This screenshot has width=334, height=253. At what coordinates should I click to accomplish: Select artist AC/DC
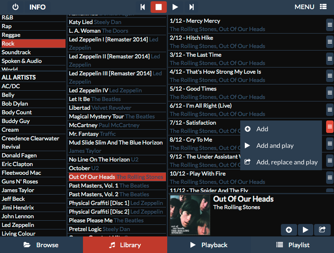(x=33, y=86)
